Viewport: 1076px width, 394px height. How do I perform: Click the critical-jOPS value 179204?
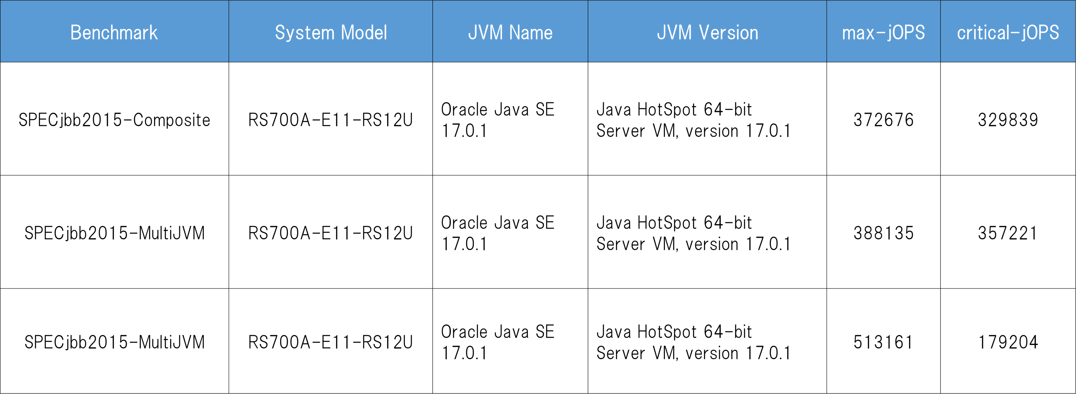tap(1008, 342)
